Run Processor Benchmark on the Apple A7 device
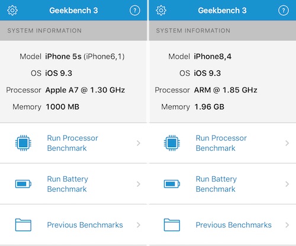 [x=73, y=143]
